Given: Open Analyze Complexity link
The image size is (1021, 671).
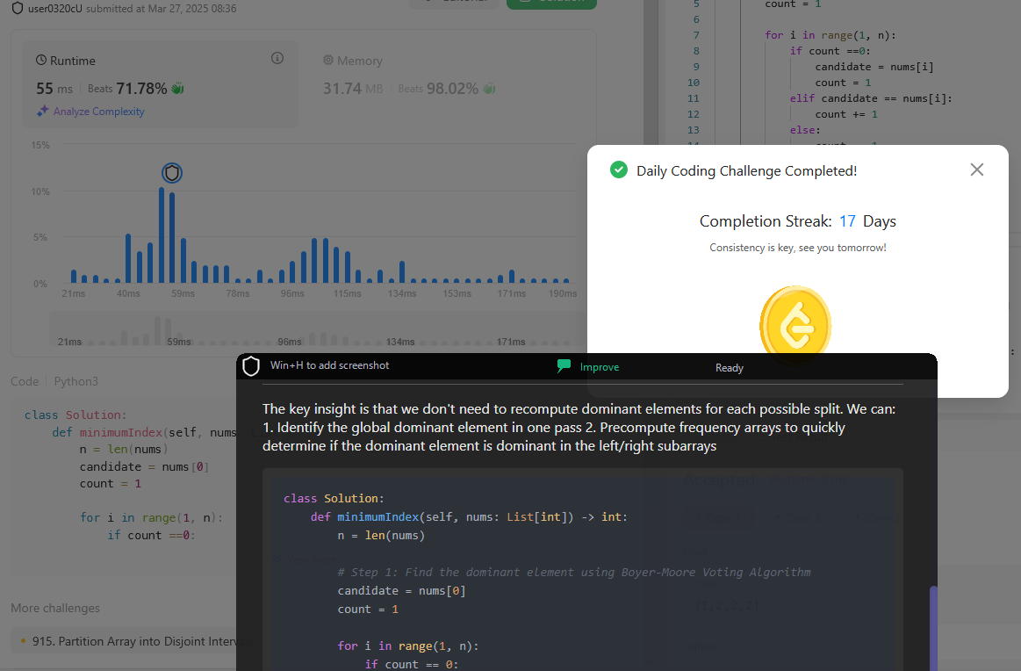Looking at the screenshot, I should click(98, 112).
